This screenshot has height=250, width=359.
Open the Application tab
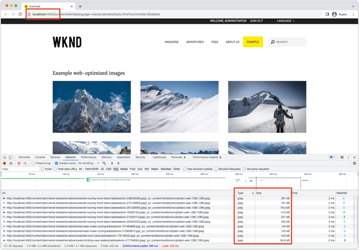coord(123,157)
